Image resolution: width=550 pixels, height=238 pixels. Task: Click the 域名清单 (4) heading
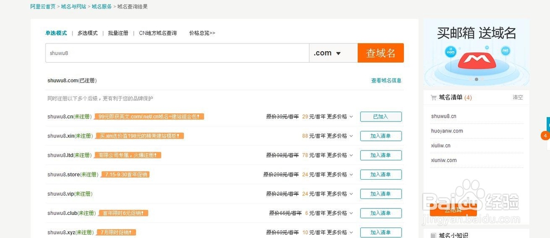pos(455,97)
